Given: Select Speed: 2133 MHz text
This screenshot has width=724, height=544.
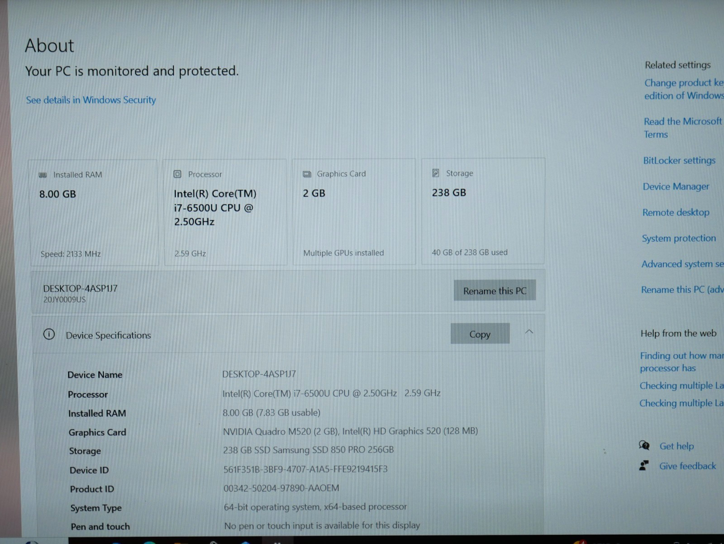Looking at the screenshot, I should tap(71, 254).
